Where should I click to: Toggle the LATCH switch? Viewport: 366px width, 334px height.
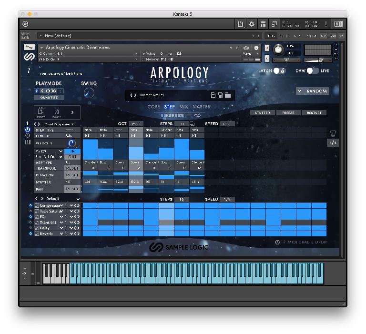coord(279,71)
